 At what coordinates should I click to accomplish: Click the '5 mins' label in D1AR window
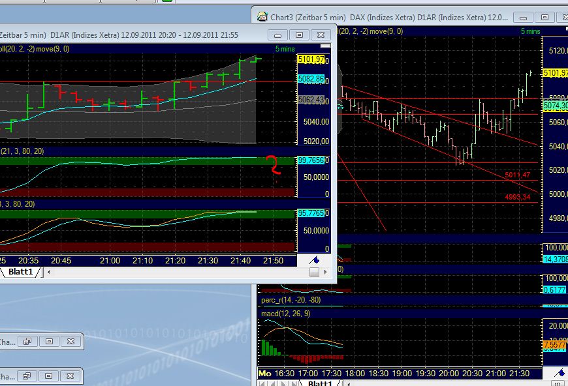click(x=285, y=49)
